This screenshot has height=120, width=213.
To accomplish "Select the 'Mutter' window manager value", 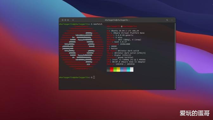I will coord(114,49).
